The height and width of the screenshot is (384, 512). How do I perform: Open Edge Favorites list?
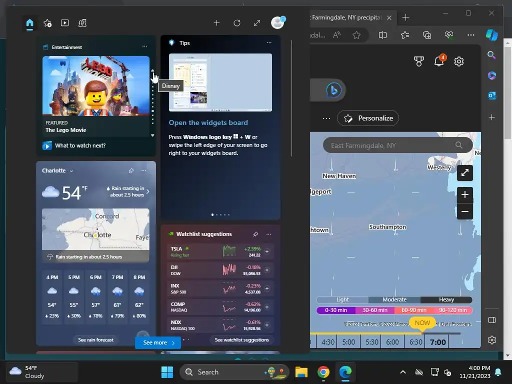pos(405,35)
